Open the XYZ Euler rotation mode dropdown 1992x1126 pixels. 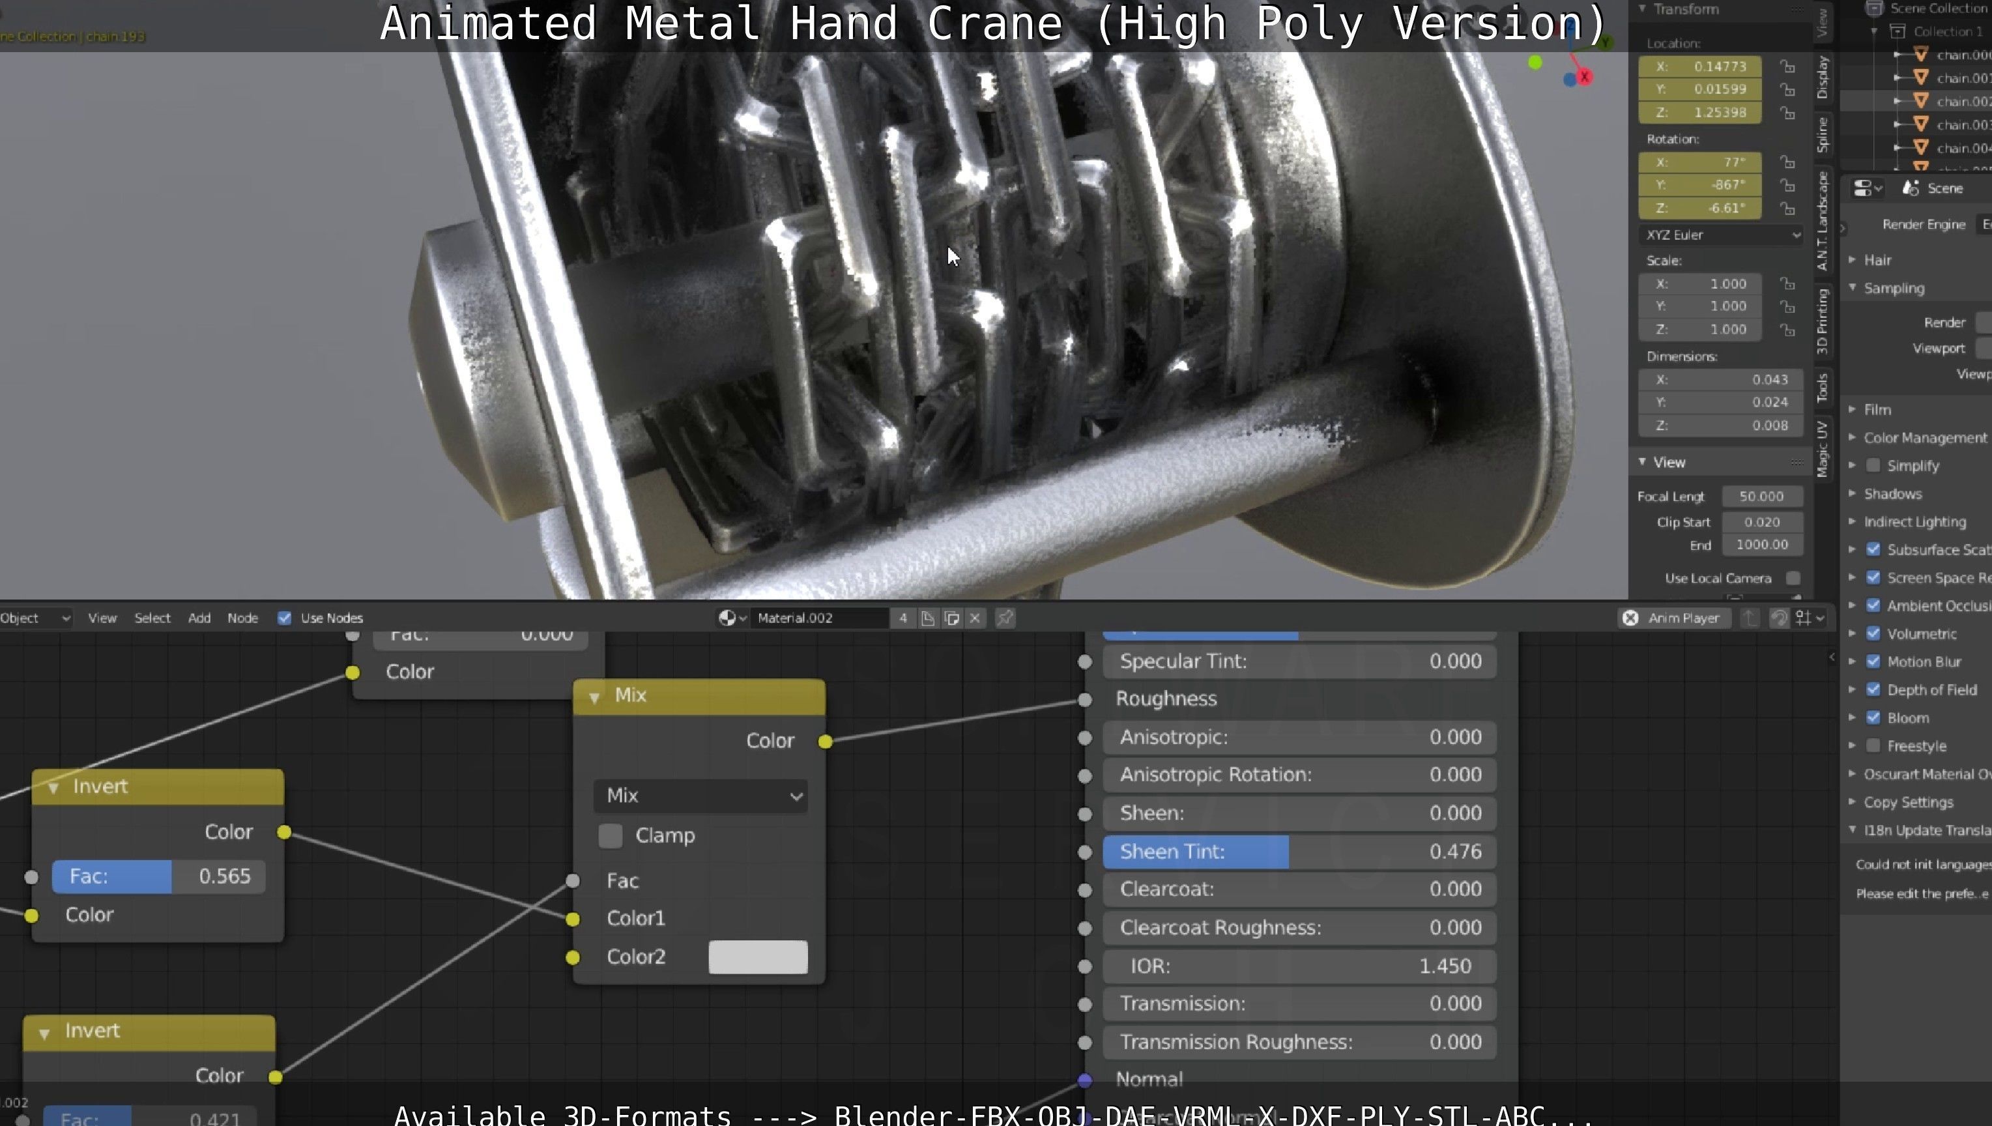pos(1720,235)
